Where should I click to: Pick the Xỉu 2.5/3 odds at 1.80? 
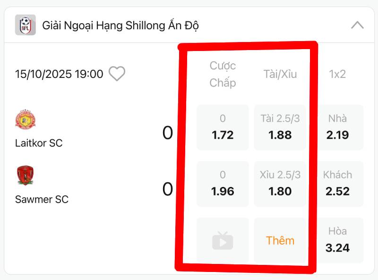[x=279, y=184]
